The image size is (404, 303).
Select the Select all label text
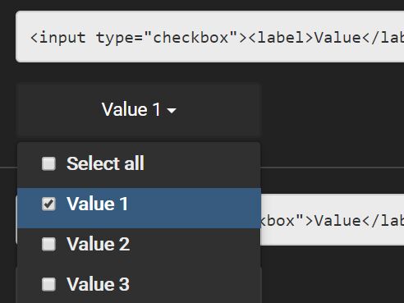click(105, 163)
